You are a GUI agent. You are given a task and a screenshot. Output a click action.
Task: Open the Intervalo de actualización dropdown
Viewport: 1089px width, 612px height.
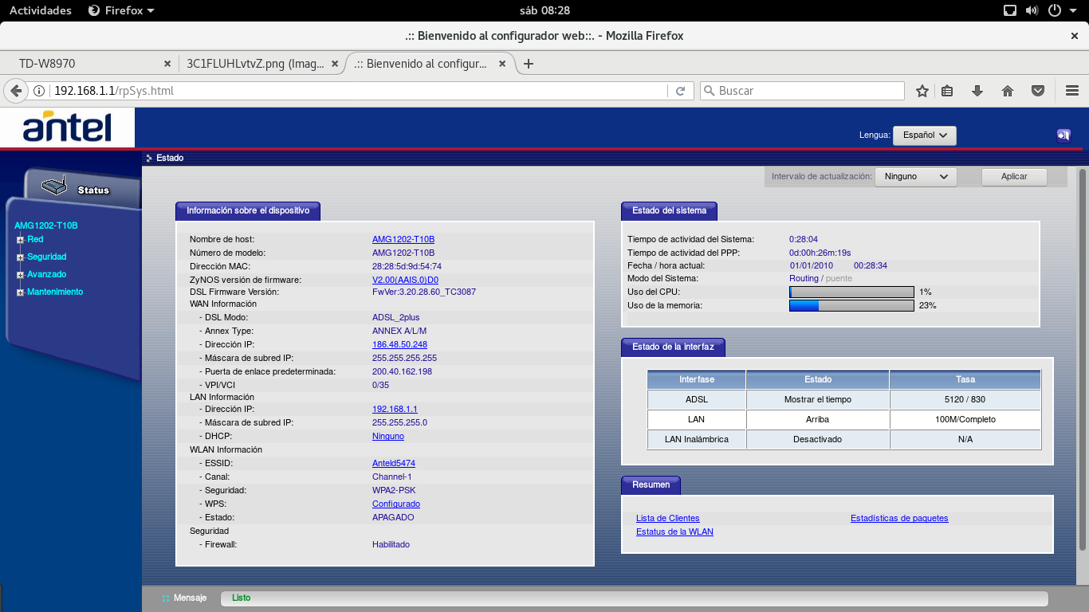tap(915, 176)
